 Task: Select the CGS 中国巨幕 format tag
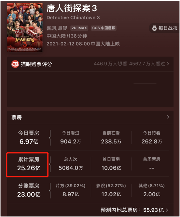tap(104, 28)
